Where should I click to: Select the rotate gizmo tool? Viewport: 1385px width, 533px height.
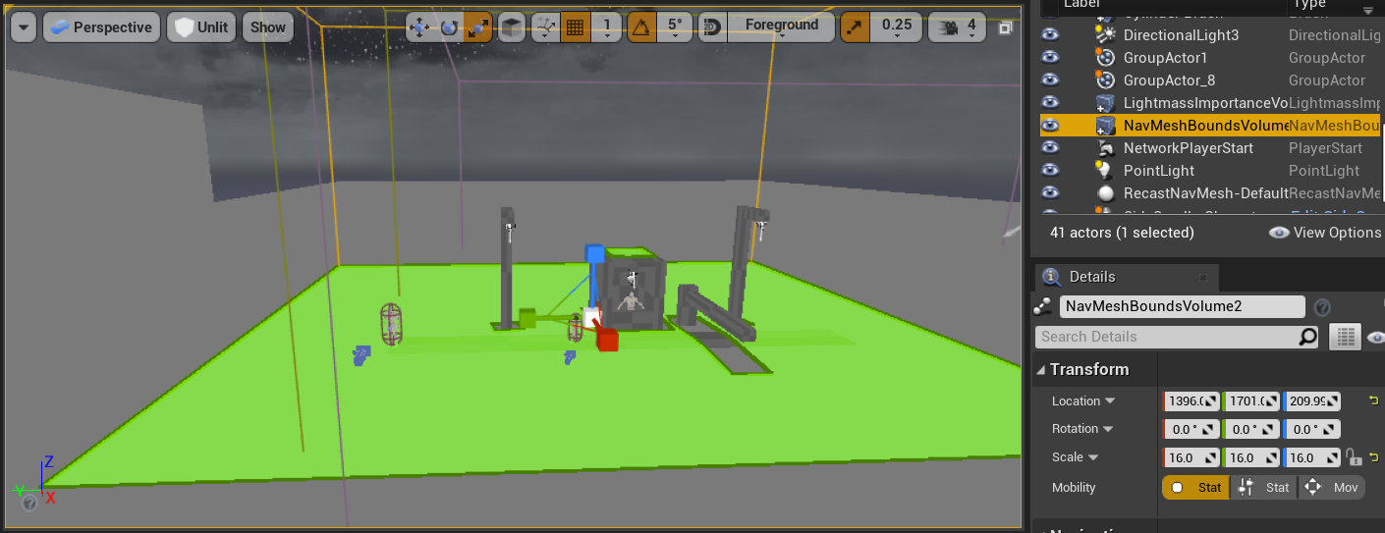click(x=449, y=27)
